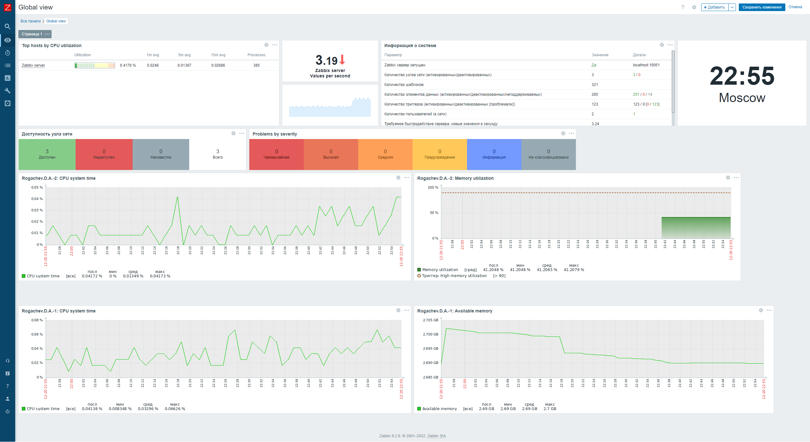
Task: Open the Inventory list icon
Action: [8, 65]
